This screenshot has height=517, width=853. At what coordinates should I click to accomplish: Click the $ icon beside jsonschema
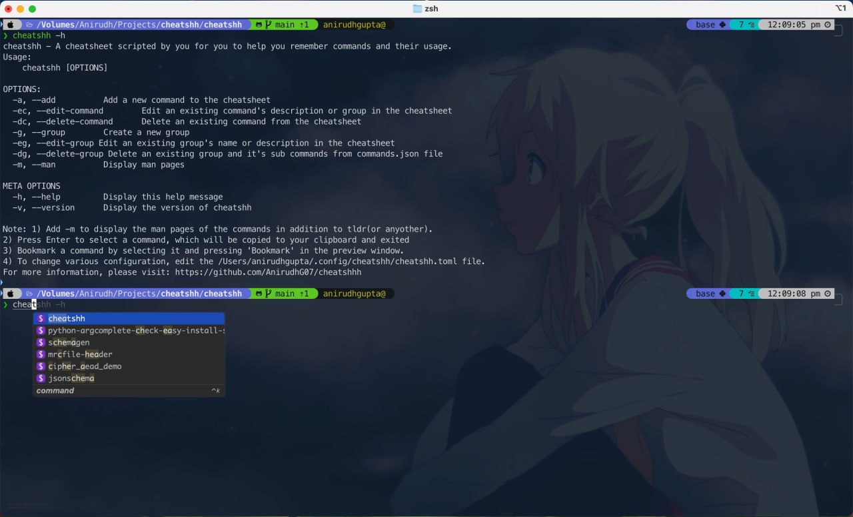[x=41, y=379]
